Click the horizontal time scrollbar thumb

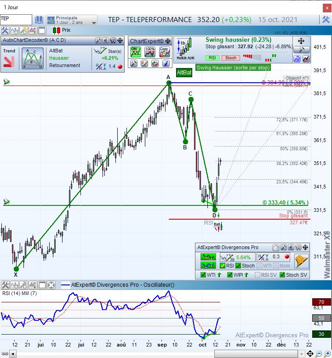(256, 354)
